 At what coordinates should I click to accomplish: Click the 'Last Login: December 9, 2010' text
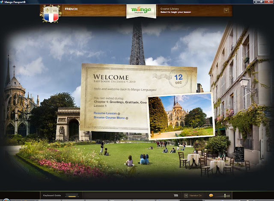(115, 81)
